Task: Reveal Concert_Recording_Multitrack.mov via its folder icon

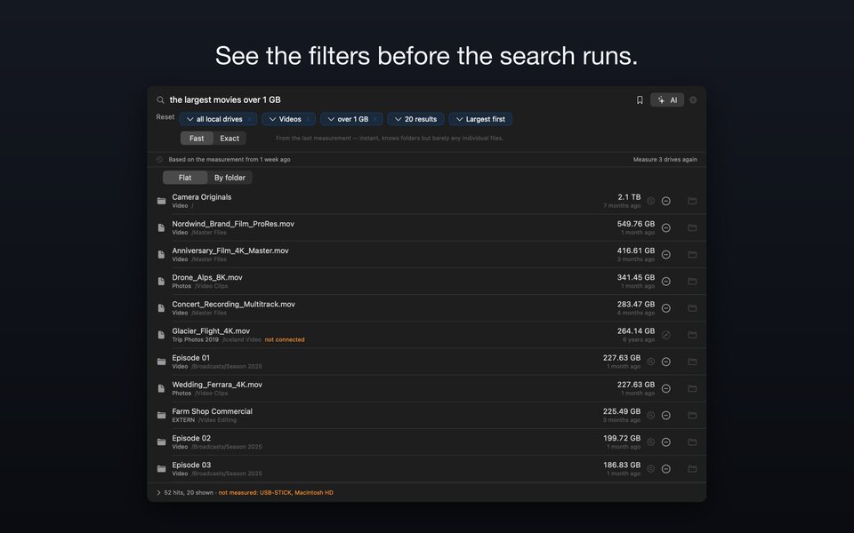Action: [x=692, y=308]
